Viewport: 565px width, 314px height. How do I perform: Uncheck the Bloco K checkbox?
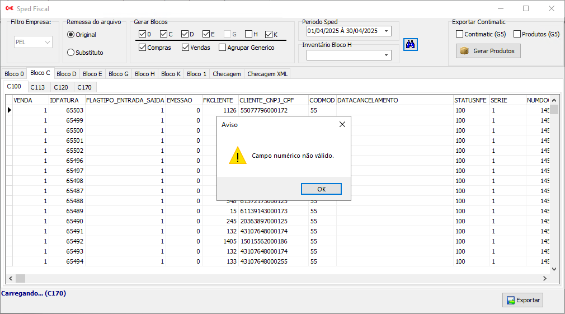(269, 34)
